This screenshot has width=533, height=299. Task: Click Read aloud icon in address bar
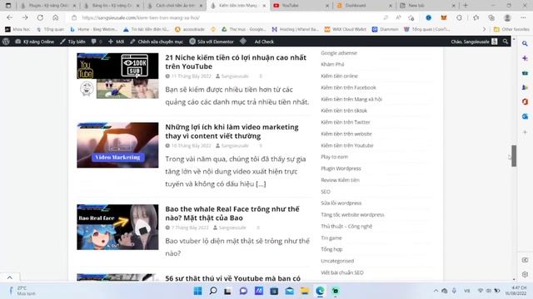pos(398,17)
